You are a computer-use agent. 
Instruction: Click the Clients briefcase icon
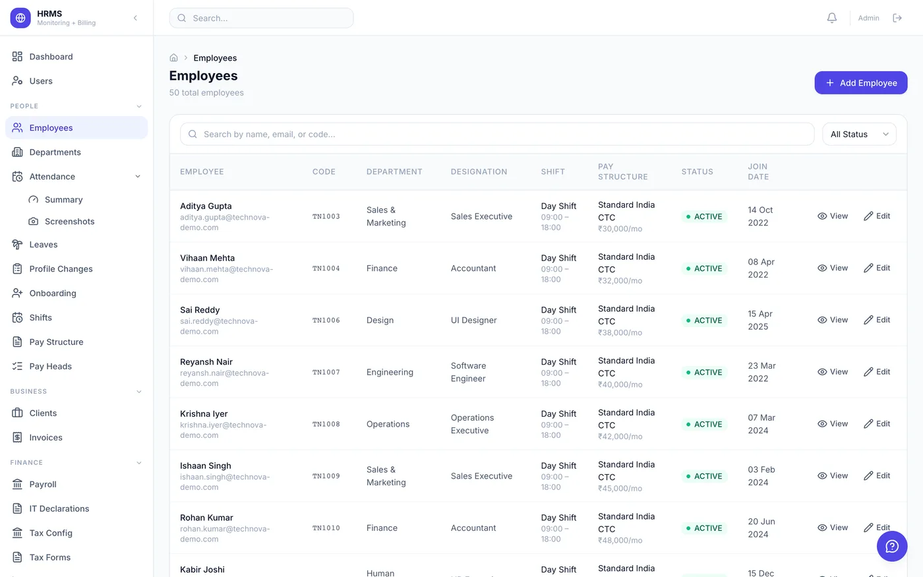click(18, 413)
